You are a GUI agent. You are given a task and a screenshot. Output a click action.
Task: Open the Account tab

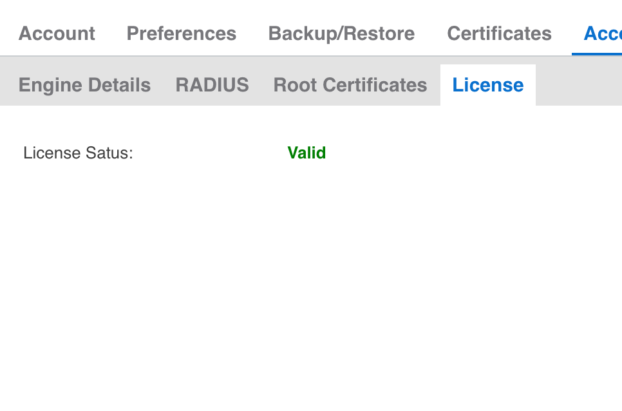(57, 33)
